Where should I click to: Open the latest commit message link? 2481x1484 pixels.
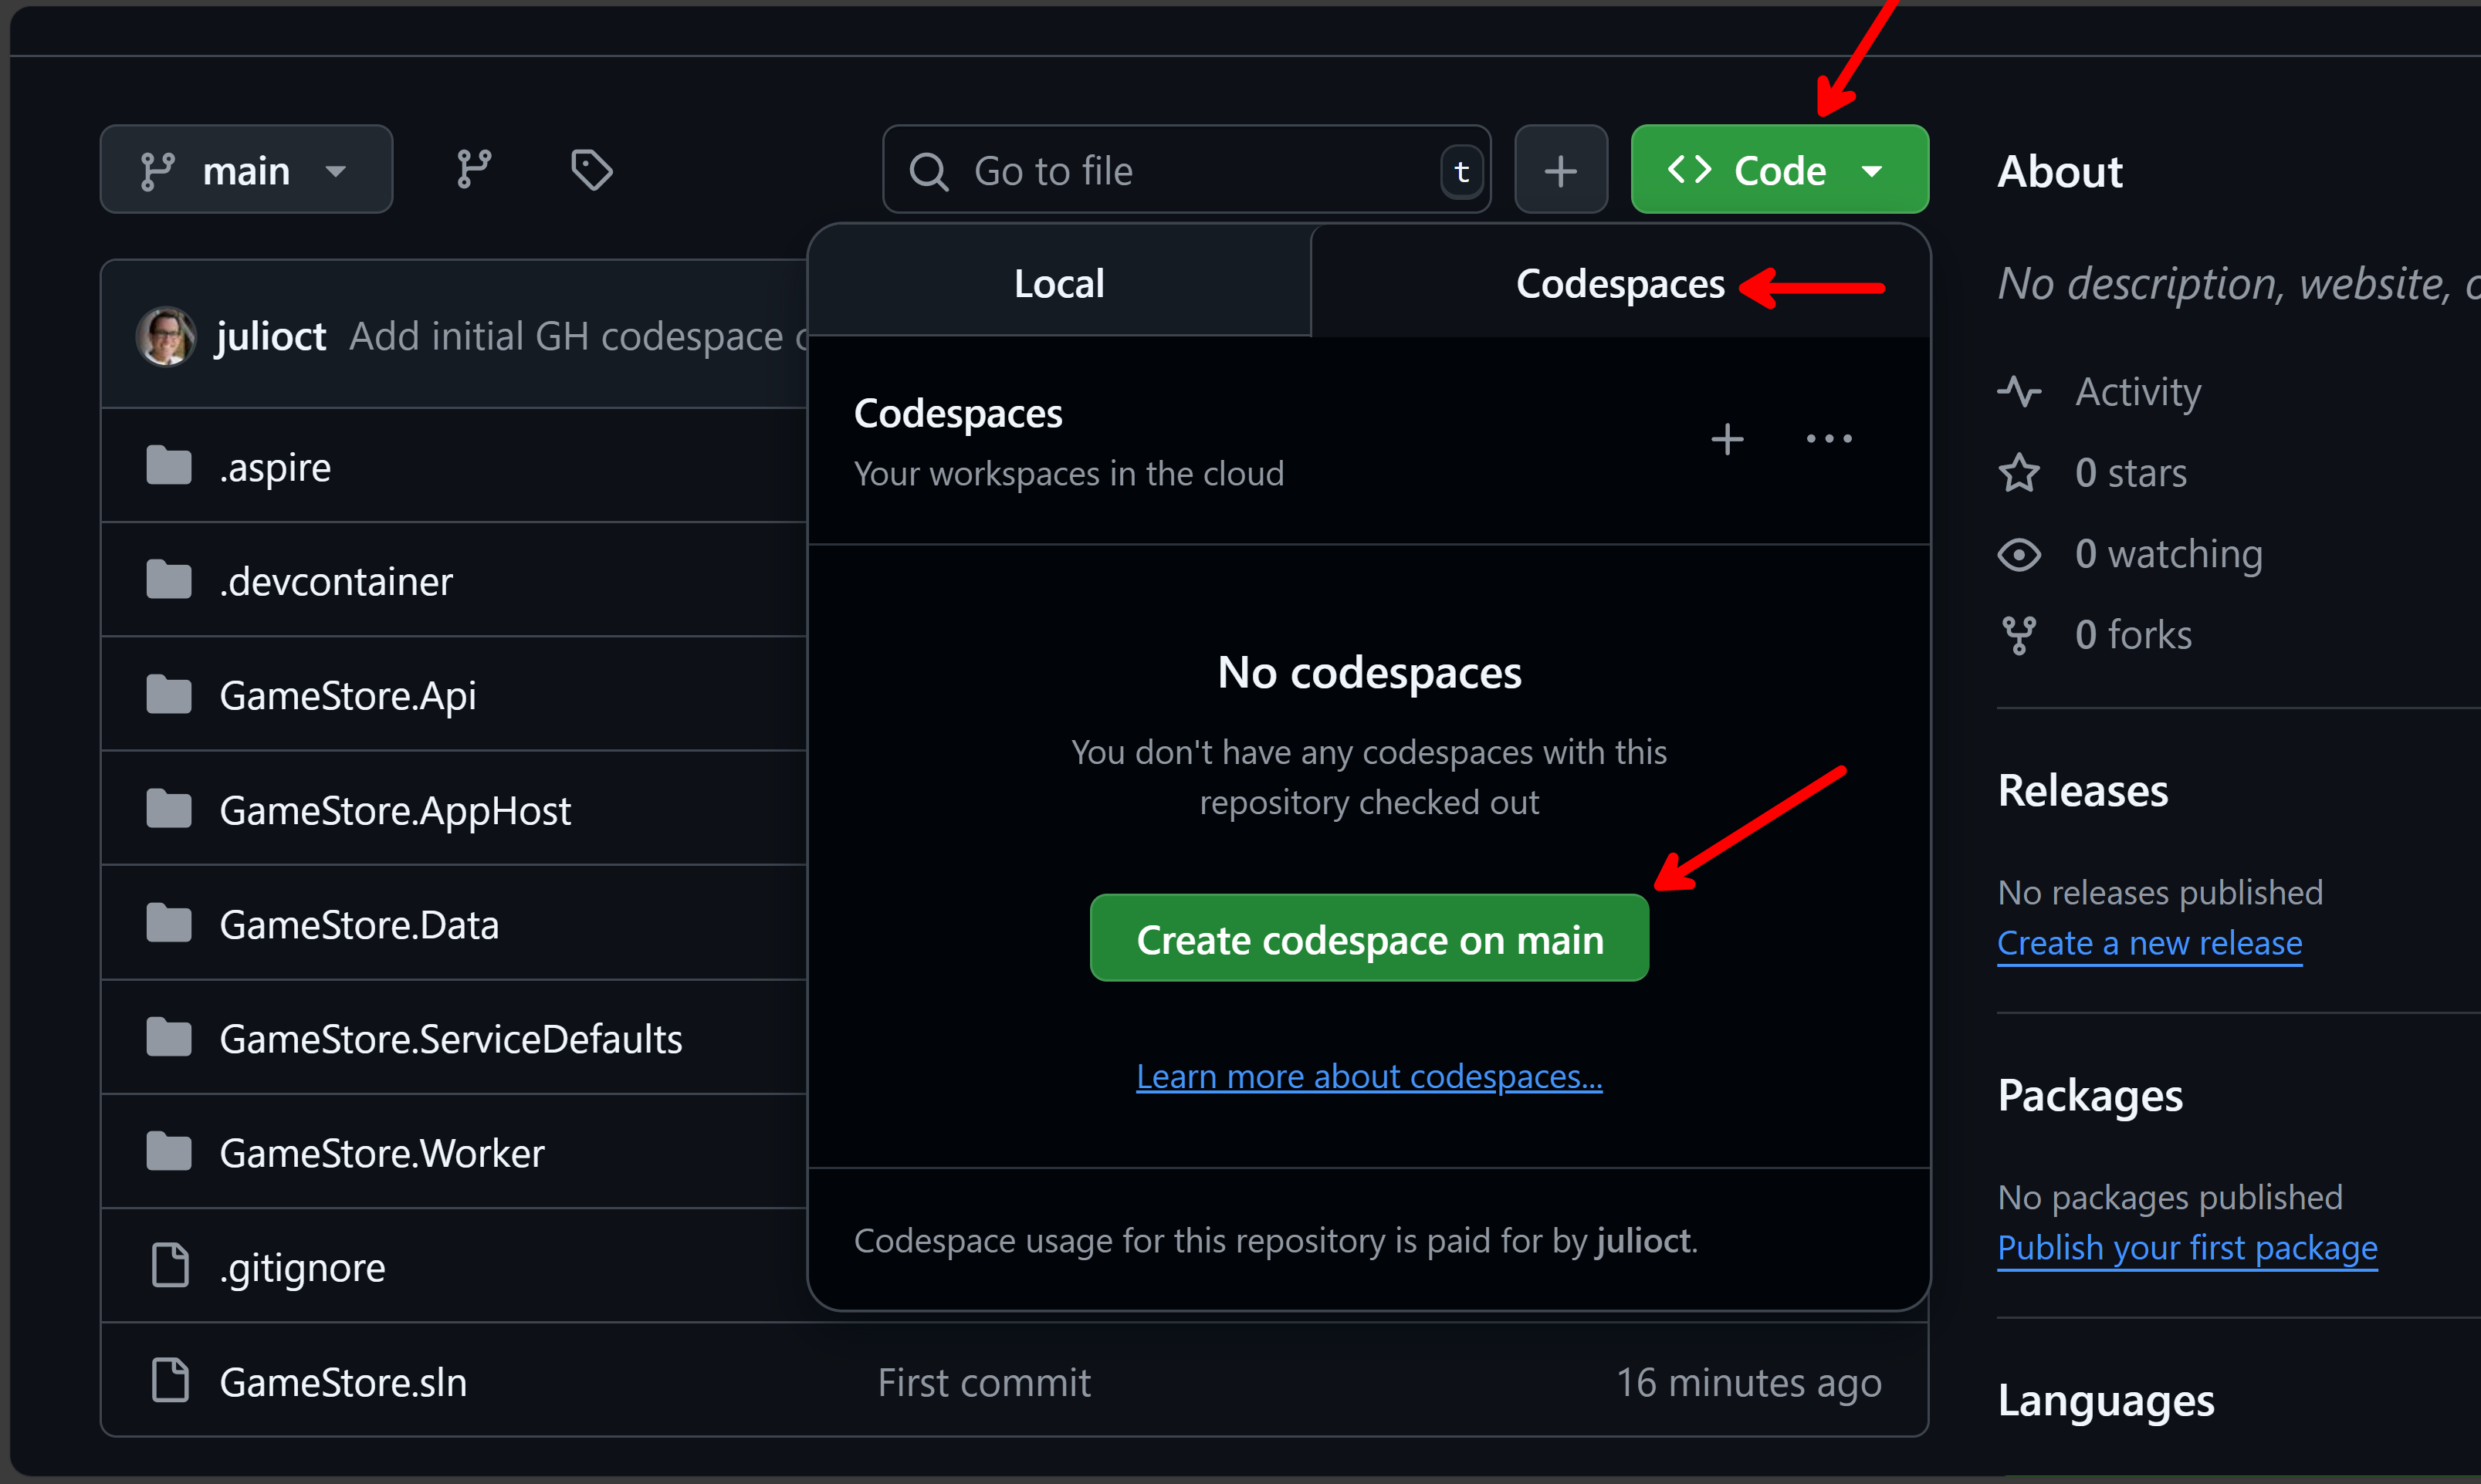(x=578, y=337)
